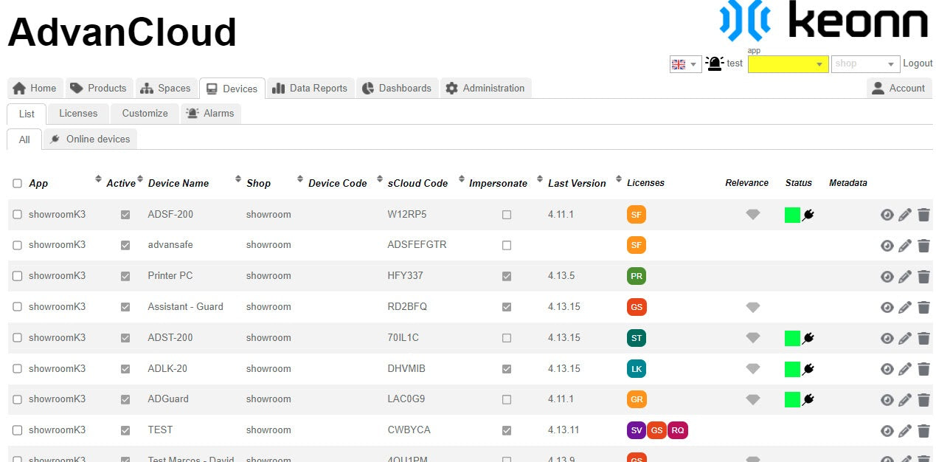936x462 pixels.
Task: Toggle Active checkbox for ADST-200
Action: [125, 338]
